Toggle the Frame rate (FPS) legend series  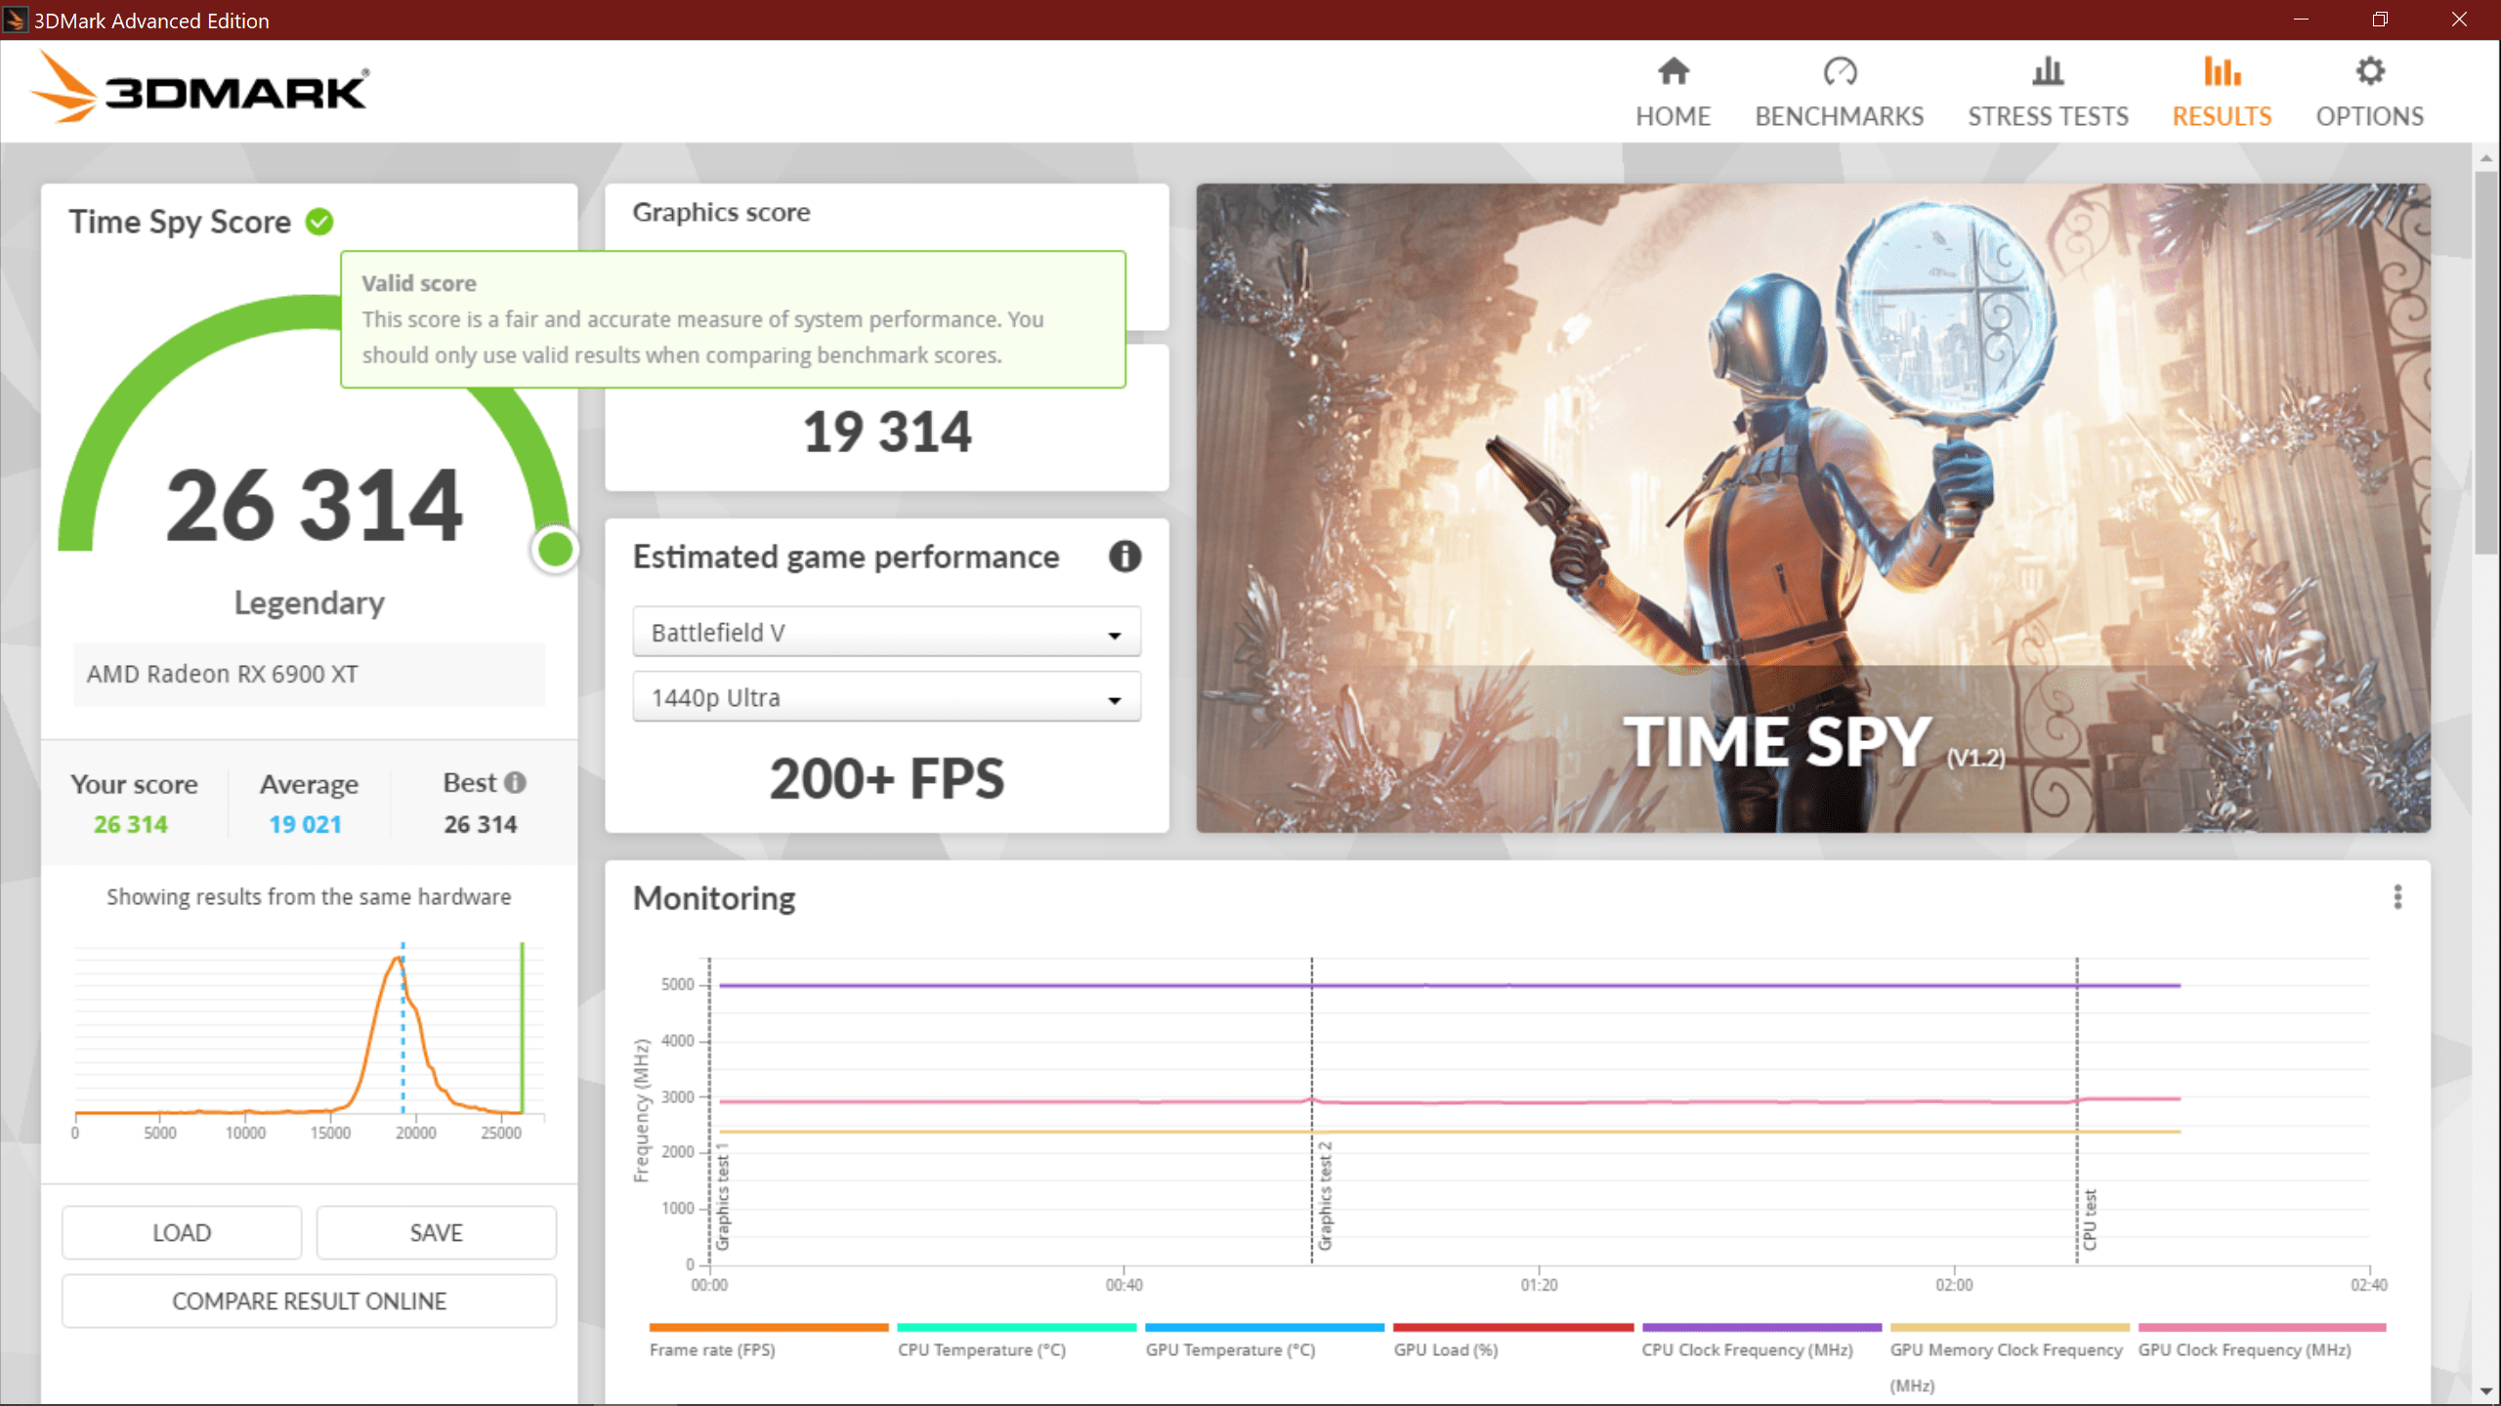coord(712,1349)
